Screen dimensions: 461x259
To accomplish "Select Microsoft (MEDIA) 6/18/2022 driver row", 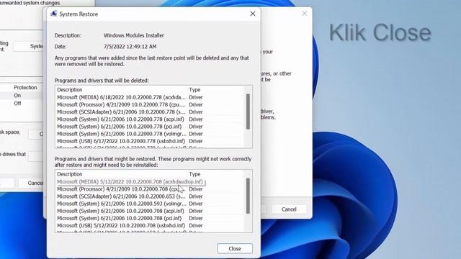I will pos(150,97).
